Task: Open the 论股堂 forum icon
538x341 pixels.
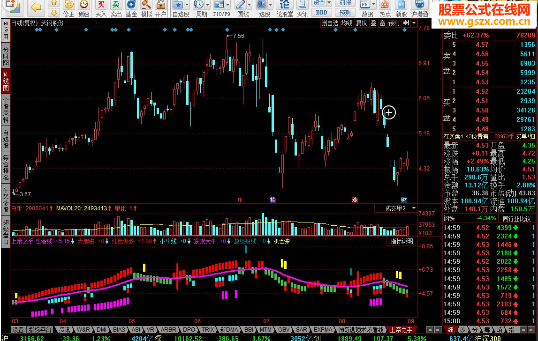Action: coord(285,5)
